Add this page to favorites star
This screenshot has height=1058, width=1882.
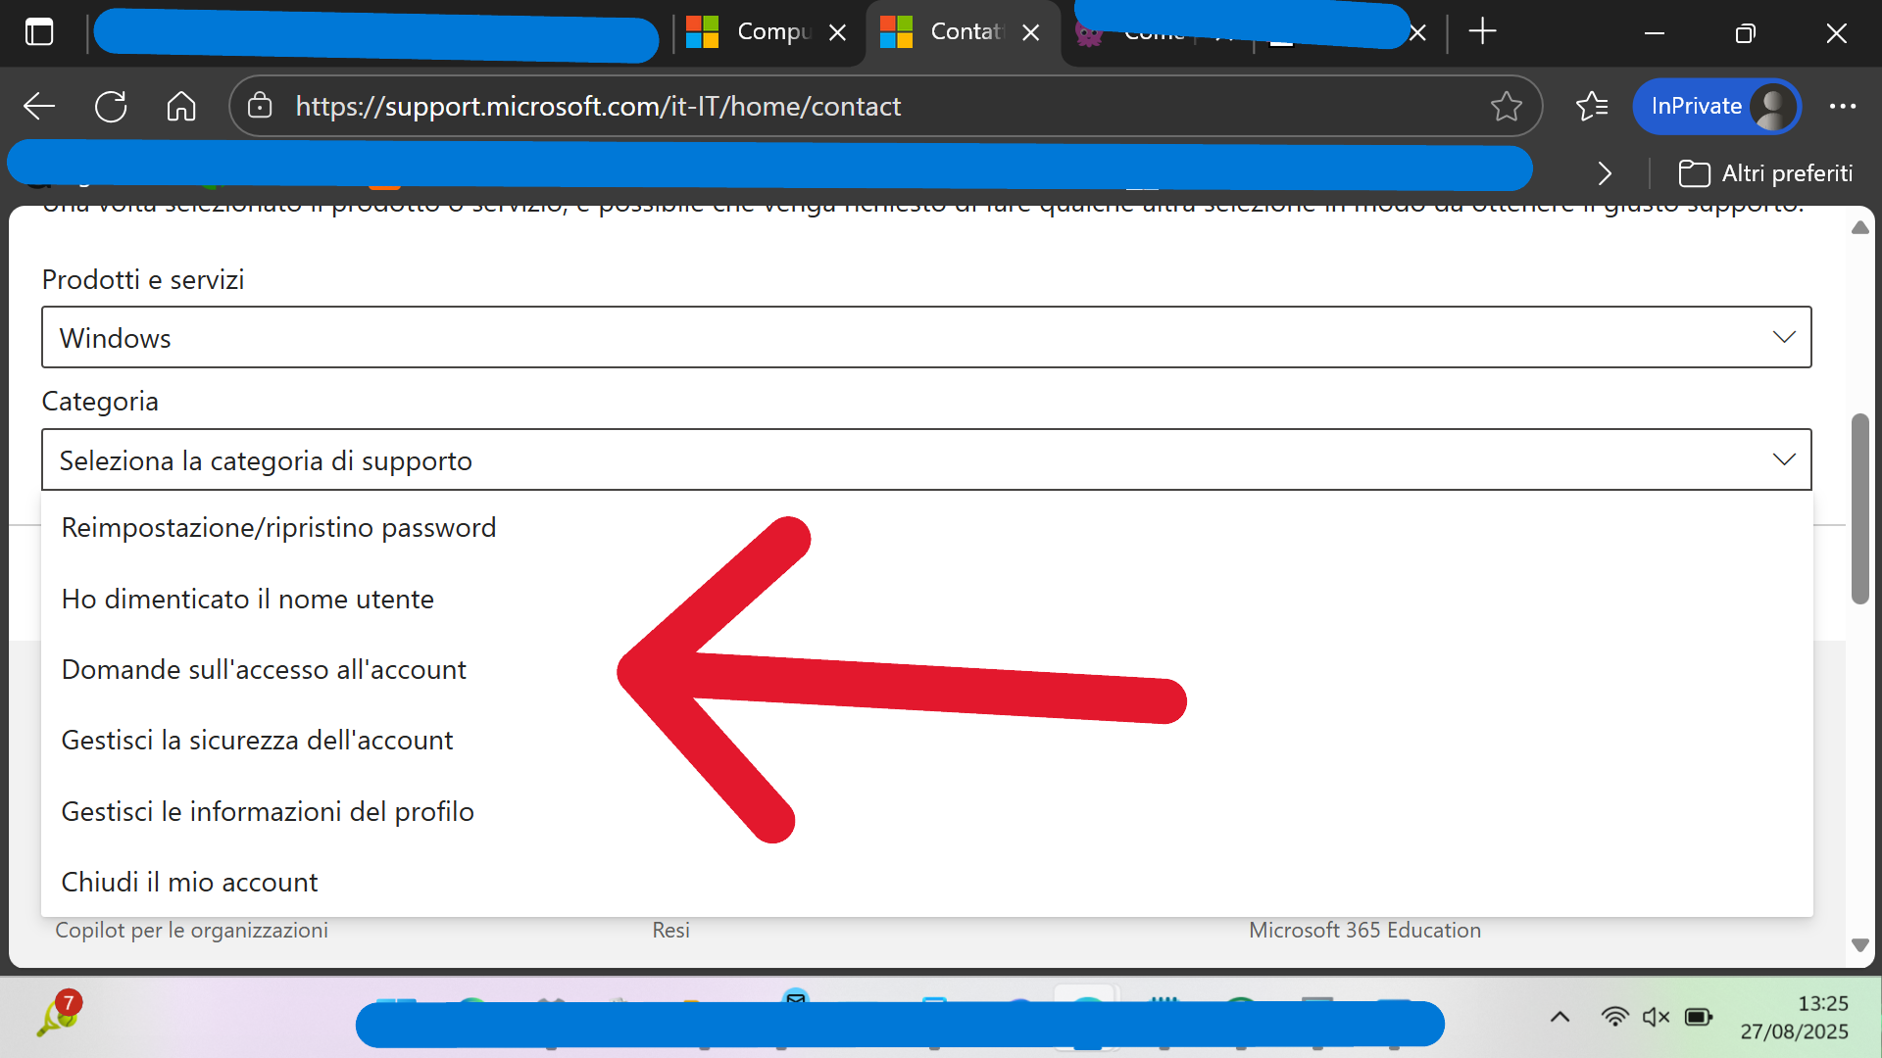tap(1507, 106)
